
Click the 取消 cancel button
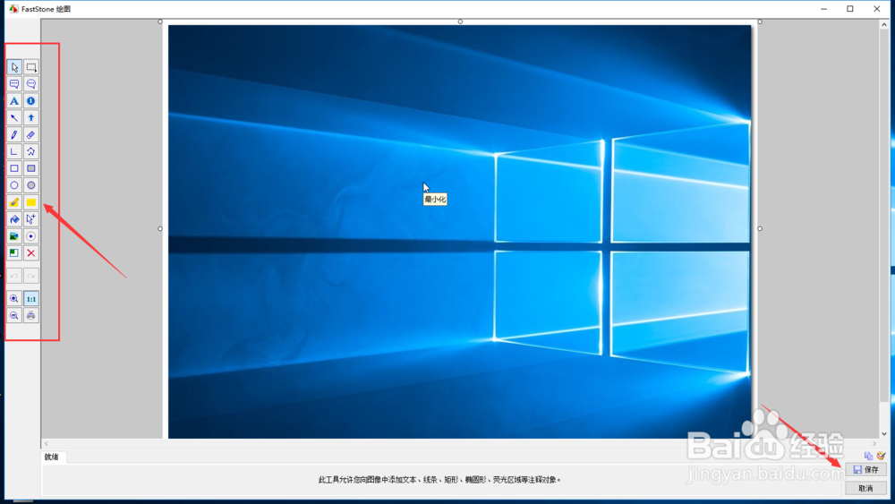(865, 488)
